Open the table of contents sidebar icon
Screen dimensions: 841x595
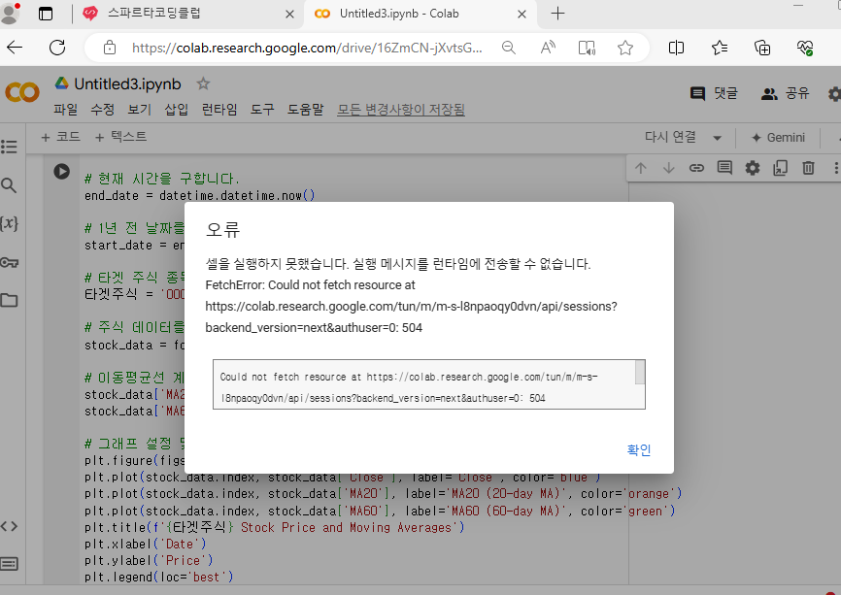pyautogui.click(x=9, y=147)
